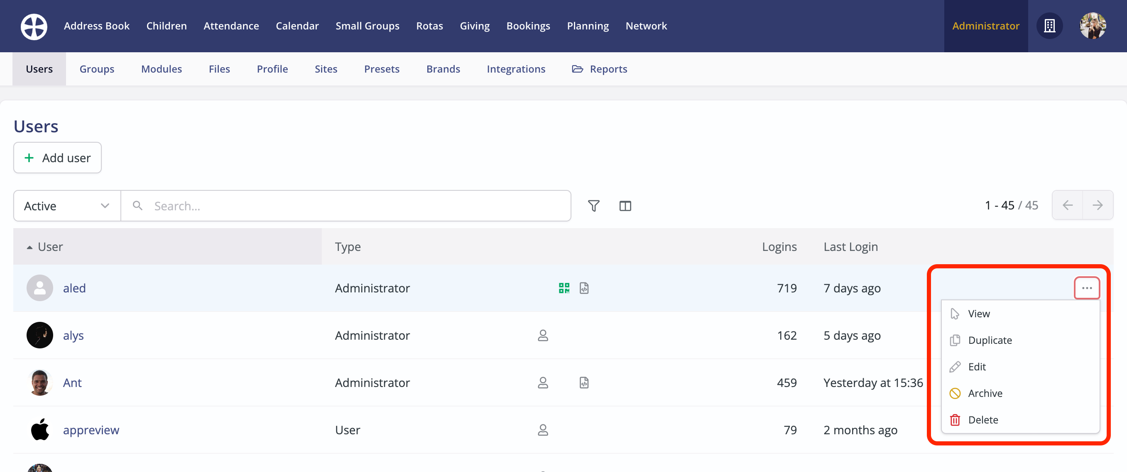Click the next page arrow

(1098, 205)
